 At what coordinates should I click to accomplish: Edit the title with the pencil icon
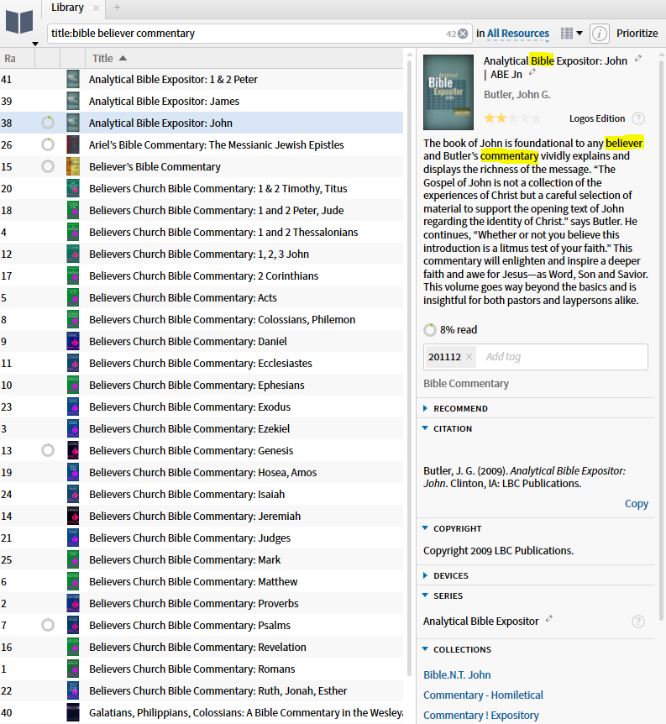(x=638, y=58)
